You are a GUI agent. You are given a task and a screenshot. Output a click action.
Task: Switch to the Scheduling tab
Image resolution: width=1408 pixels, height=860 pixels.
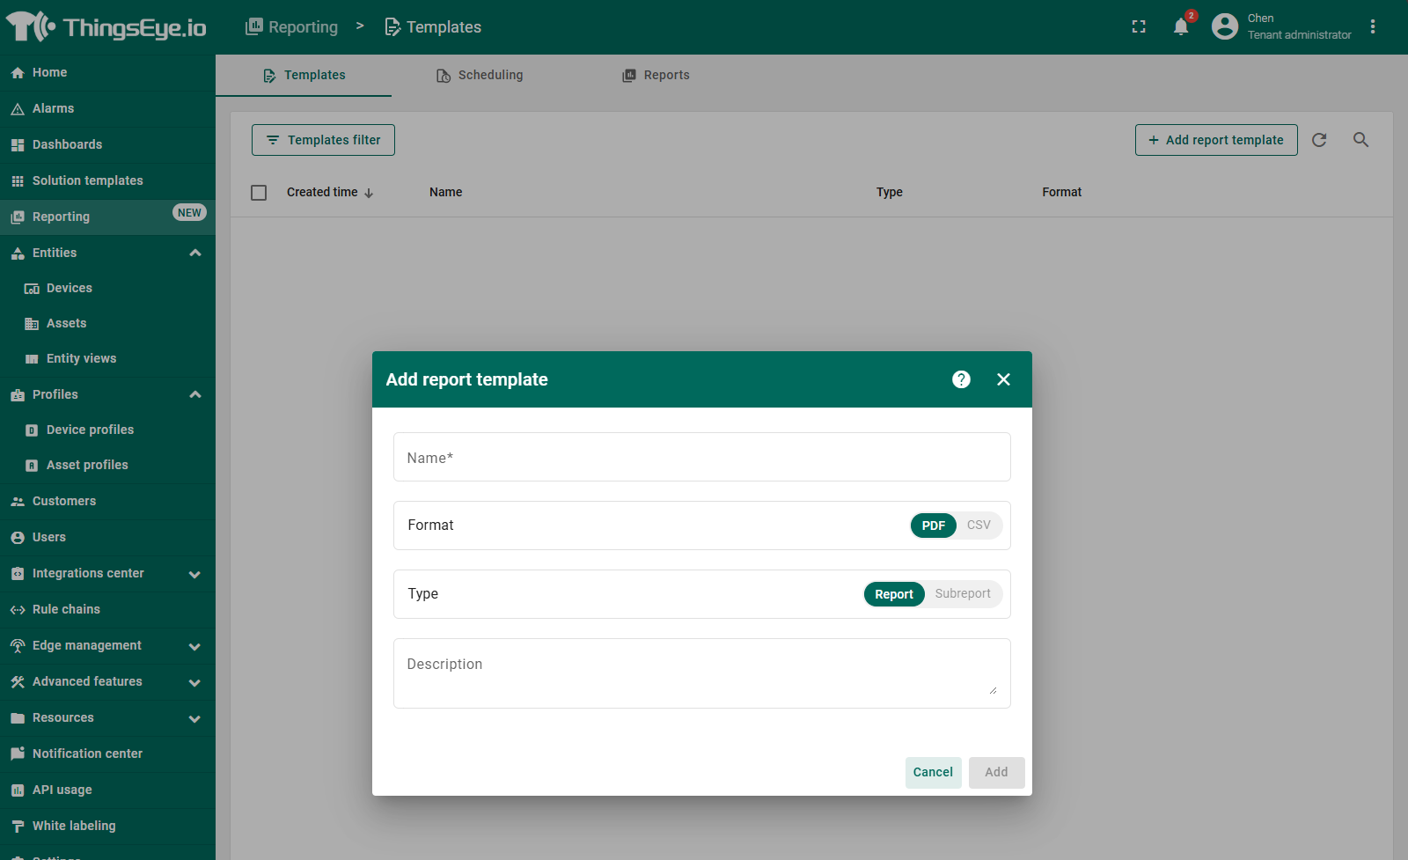point(480,76)
